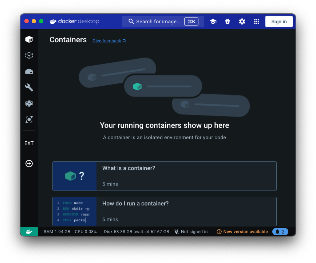
Task: Open Docker Scout icon in sidebar
Action: coord(29,119)
